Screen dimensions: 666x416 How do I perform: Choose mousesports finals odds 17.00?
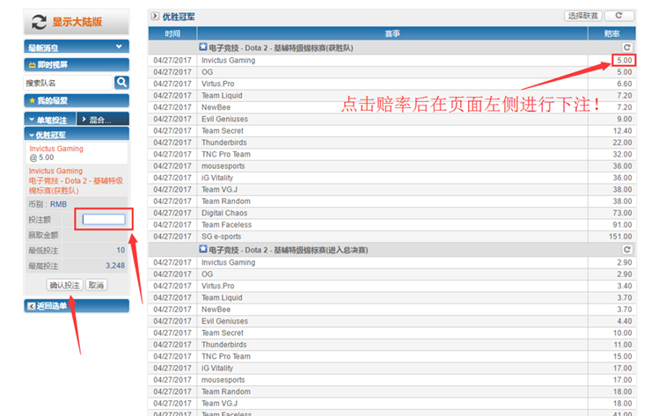[x=622, y=380]
